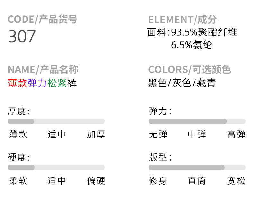Click the 柔软 hardness label
The image size is (254, 199).
18,181
